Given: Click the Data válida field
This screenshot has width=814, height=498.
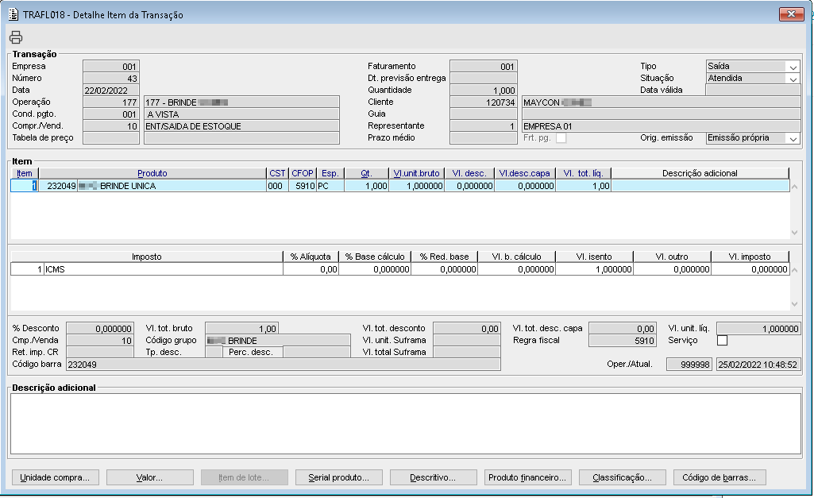Looking at the screenshot, I should (754, 91).
